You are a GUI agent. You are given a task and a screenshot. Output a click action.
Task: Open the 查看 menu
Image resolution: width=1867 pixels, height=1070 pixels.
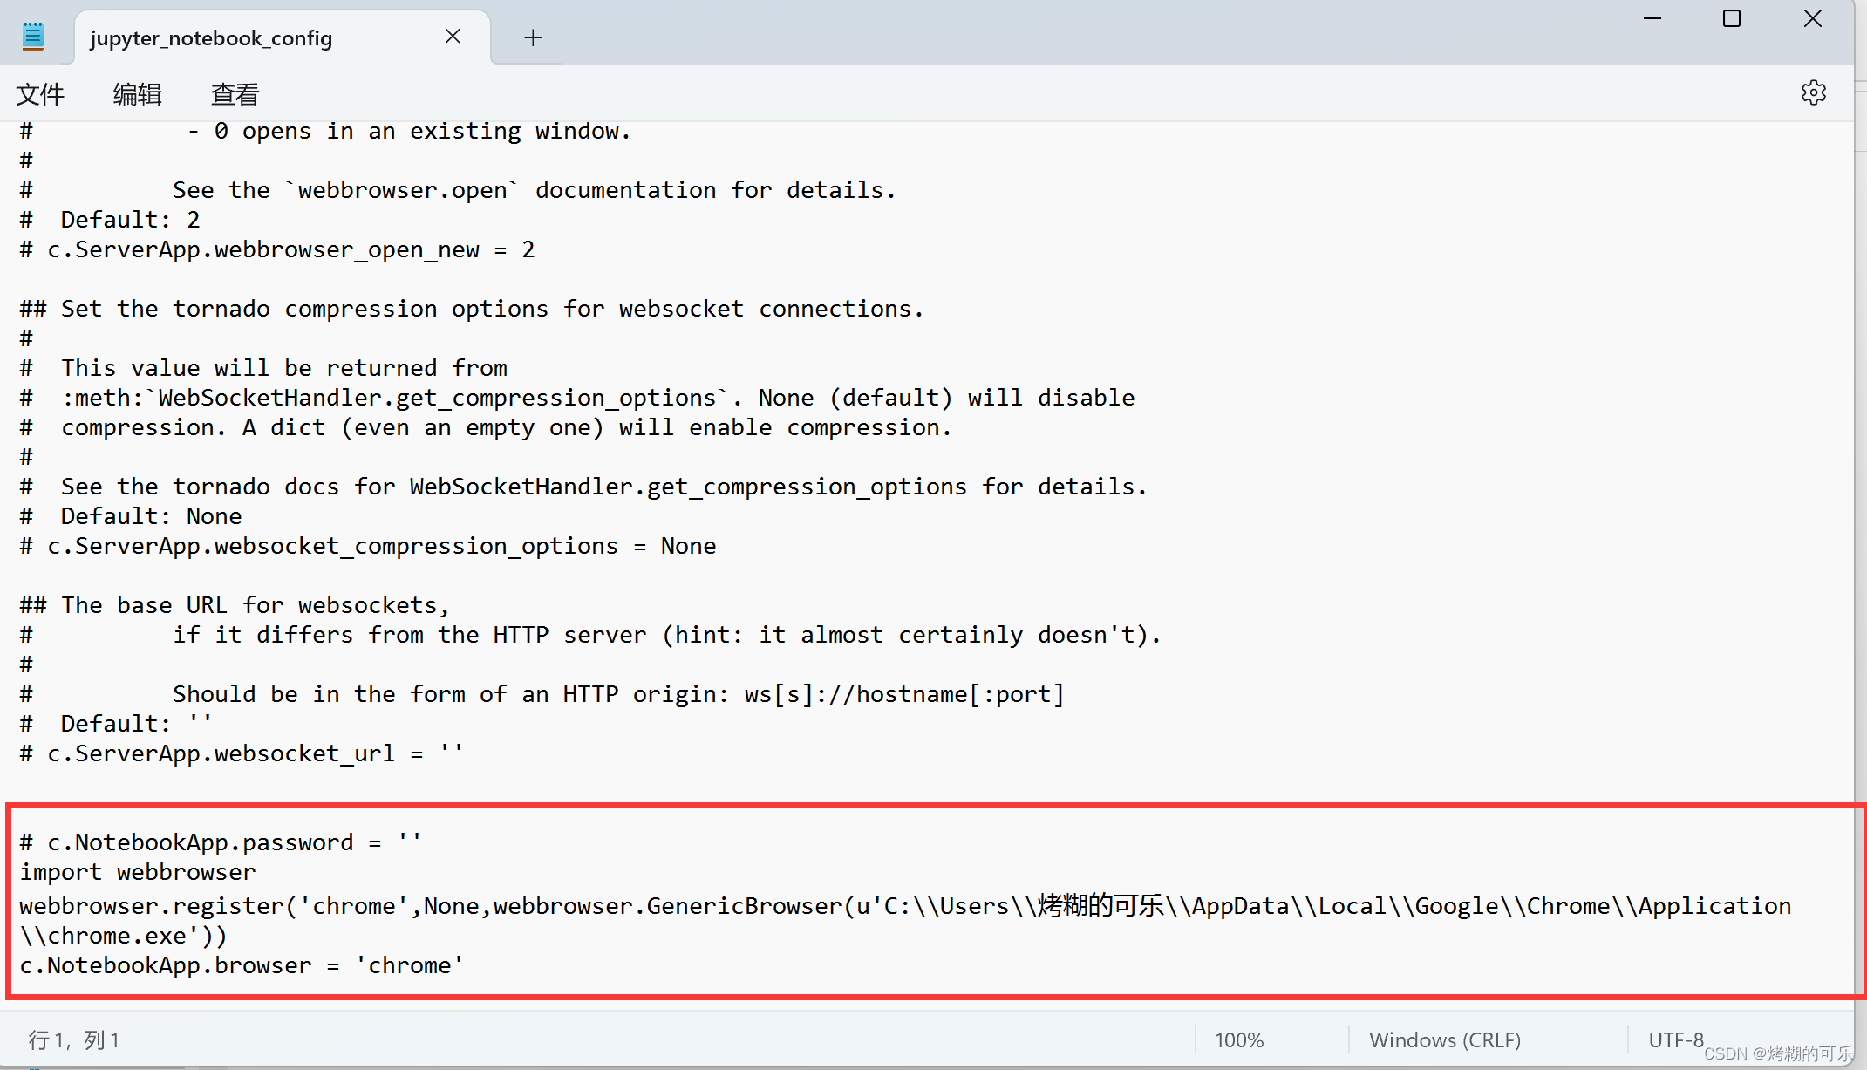233,93
